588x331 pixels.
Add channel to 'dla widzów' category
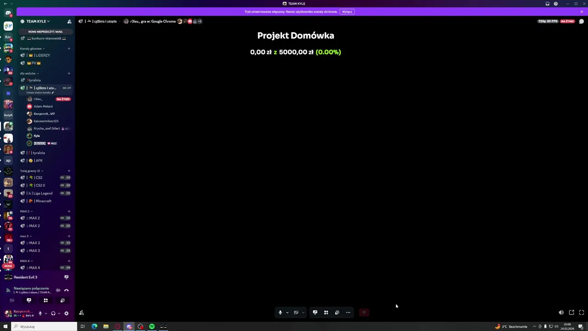pyautogui.click(x=69, y=73)
